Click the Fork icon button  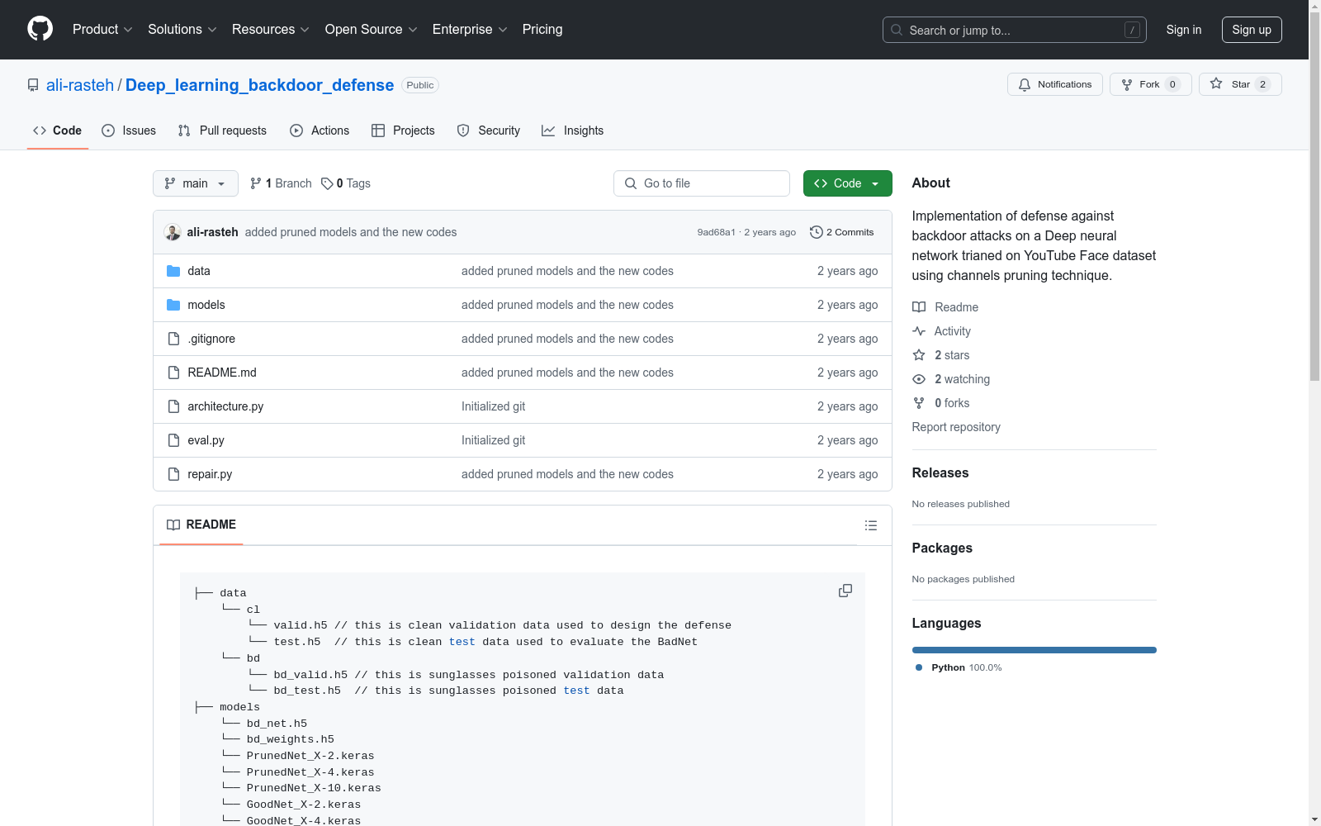coord(1127,84)
